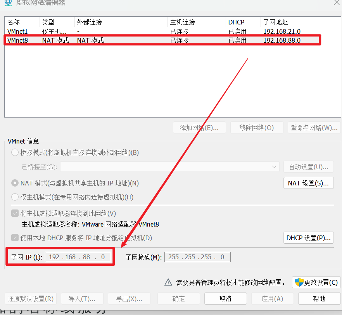Click the warning triangle icon beside admin notice

168,282
